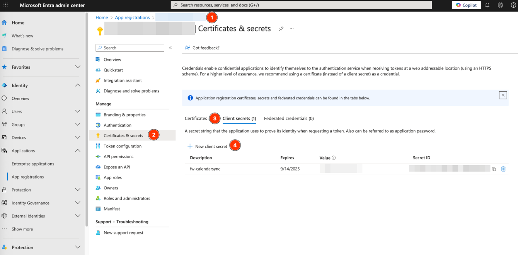
Task: Click the Expires column header
Action: [x=287, y=158]
